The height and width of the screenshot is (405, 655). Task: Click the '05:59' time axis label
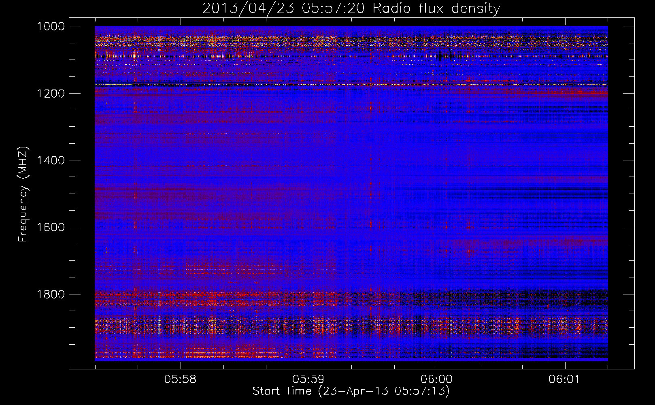(x=308, y=379)
